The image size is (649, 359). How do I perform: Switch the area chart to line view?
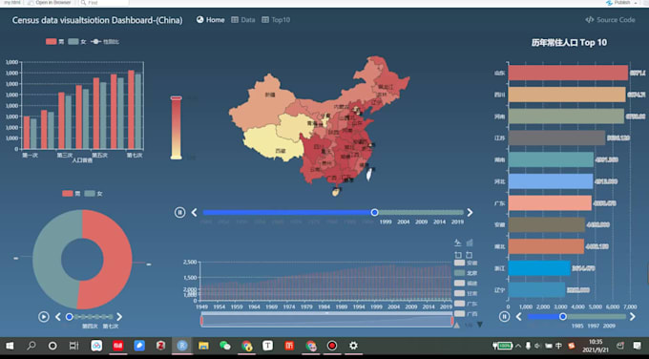click(458, 243)
